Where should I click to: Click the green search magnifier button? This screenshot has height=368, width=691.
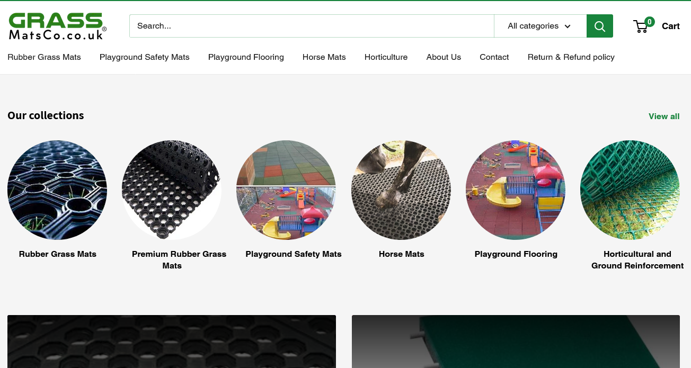point(599,26)
